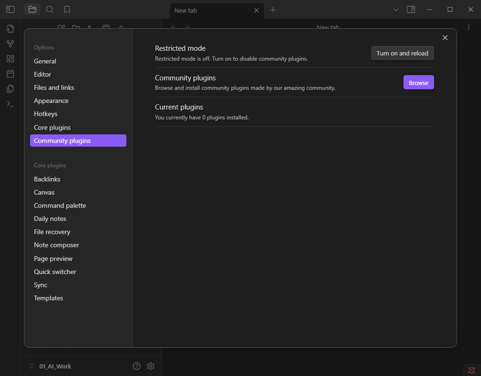
Task: Open Canvas plugin settings
Action: point(78,192)
